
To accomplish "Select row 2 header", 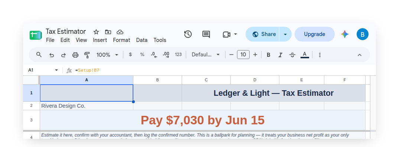I will [31, 106].
